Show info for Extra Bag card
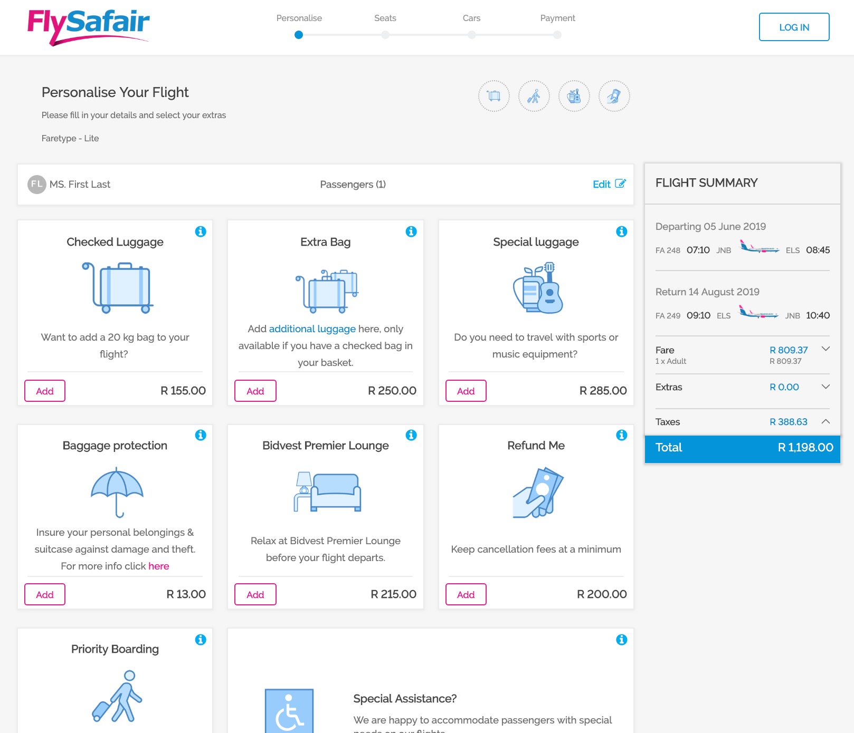 [411, 232]
